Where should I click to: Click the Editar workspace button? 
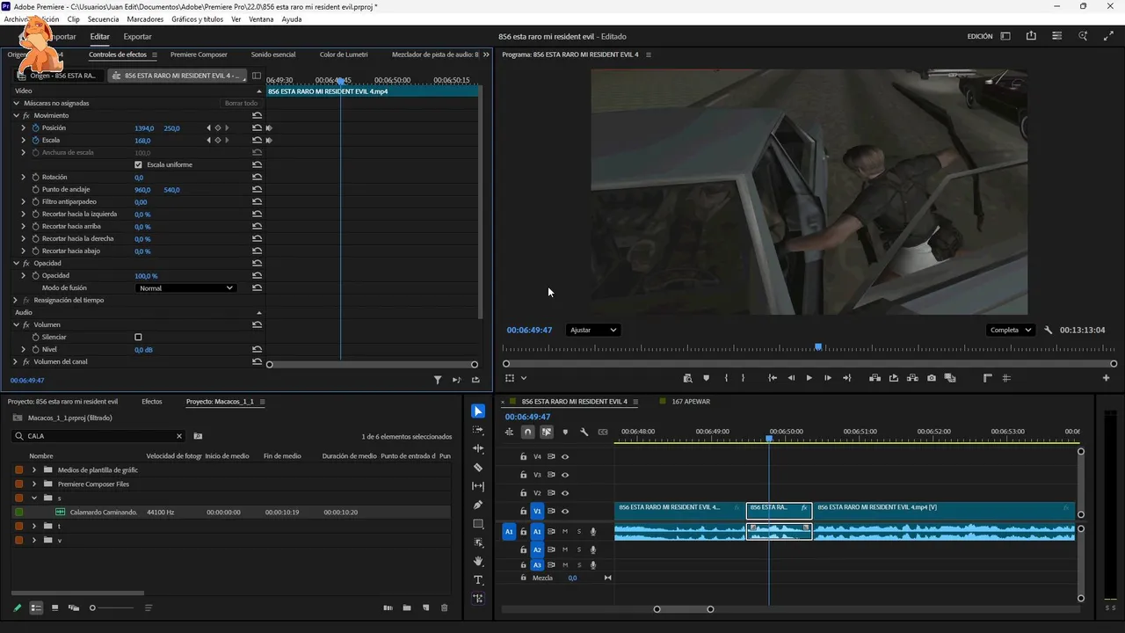point(99,37)
